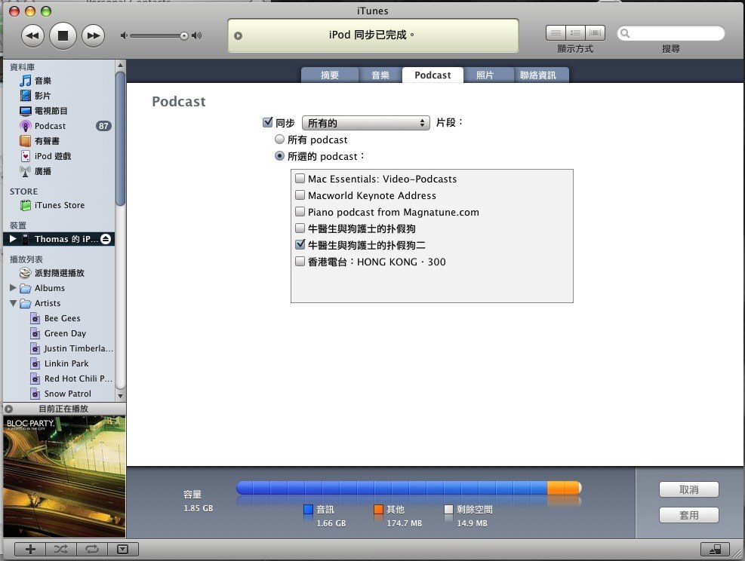
Task: Toggle shuffle playback
Action: pyautogui.click(x=61, y=549)
